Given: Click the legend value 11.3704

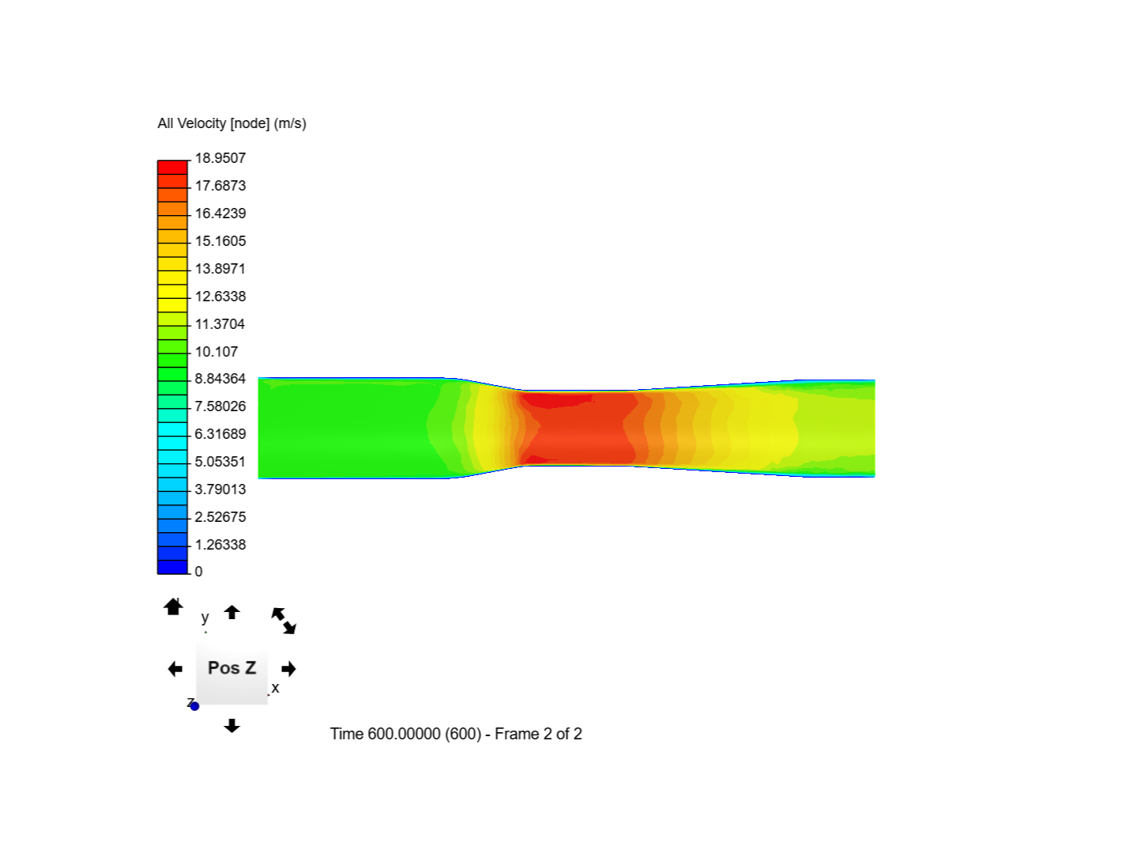Looking at the screenshot, I should point(220,324).
